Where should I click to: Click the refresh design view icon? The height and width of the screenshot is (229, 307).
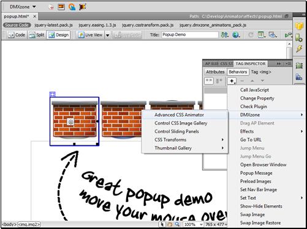click(x=251, y=35)
